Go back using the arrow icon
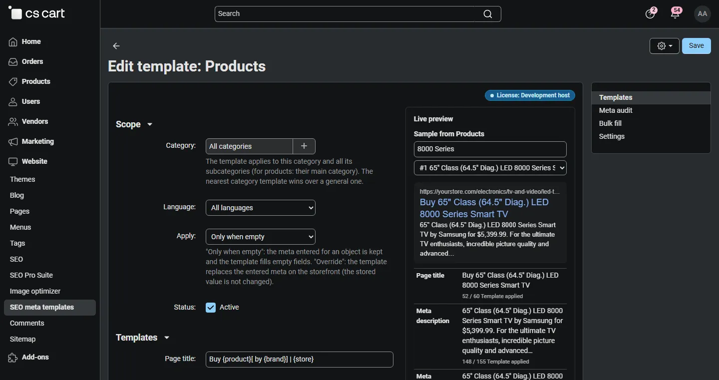Screen dimensions: 719x380 [116, 46]
